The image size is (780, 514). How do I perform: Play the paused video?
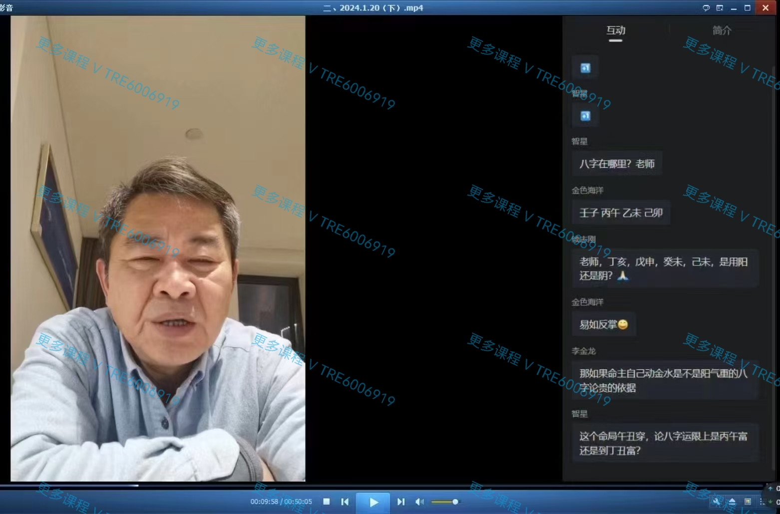374,502
